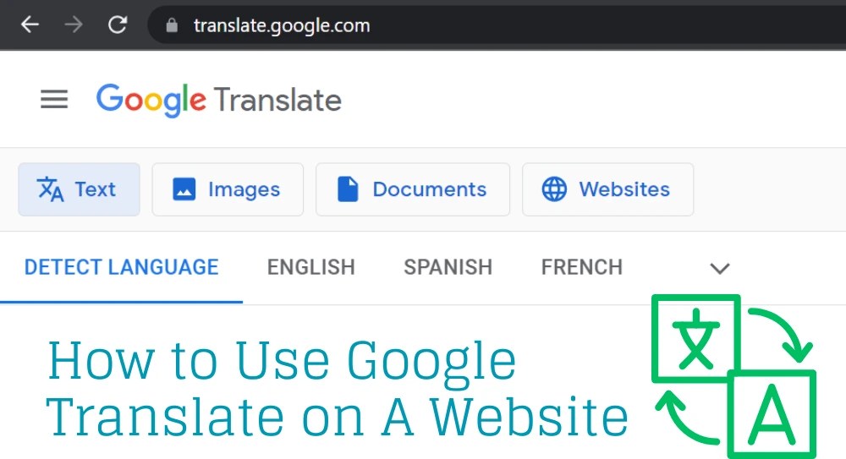Open the hamburger main menu

click(x=54, y=99)
